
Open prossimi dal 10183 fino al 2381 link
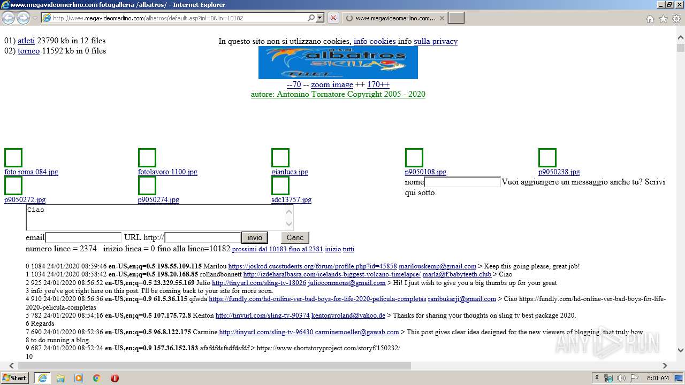(x=278, y=249)
